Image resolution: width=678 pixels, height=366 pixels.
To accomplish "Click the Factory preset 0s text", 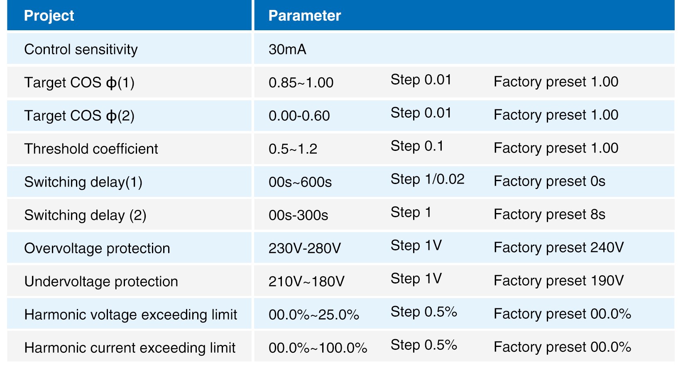I will click(x=549, y=181).
